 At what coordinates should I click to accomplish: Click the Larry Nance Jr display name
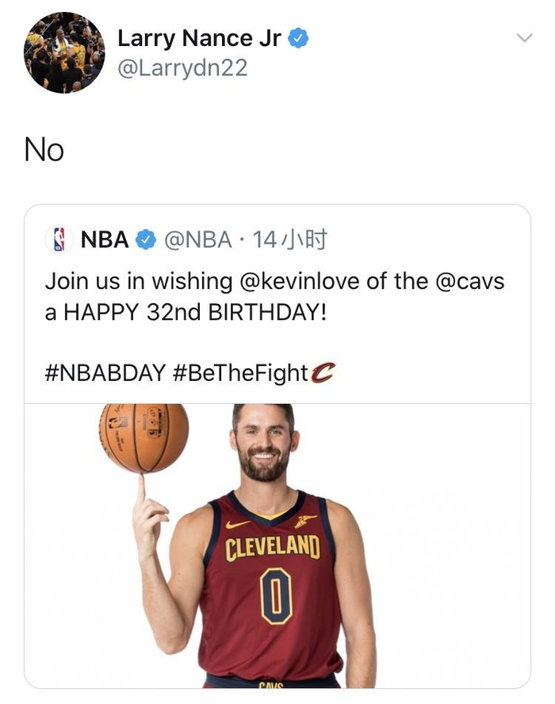[199, 37]
